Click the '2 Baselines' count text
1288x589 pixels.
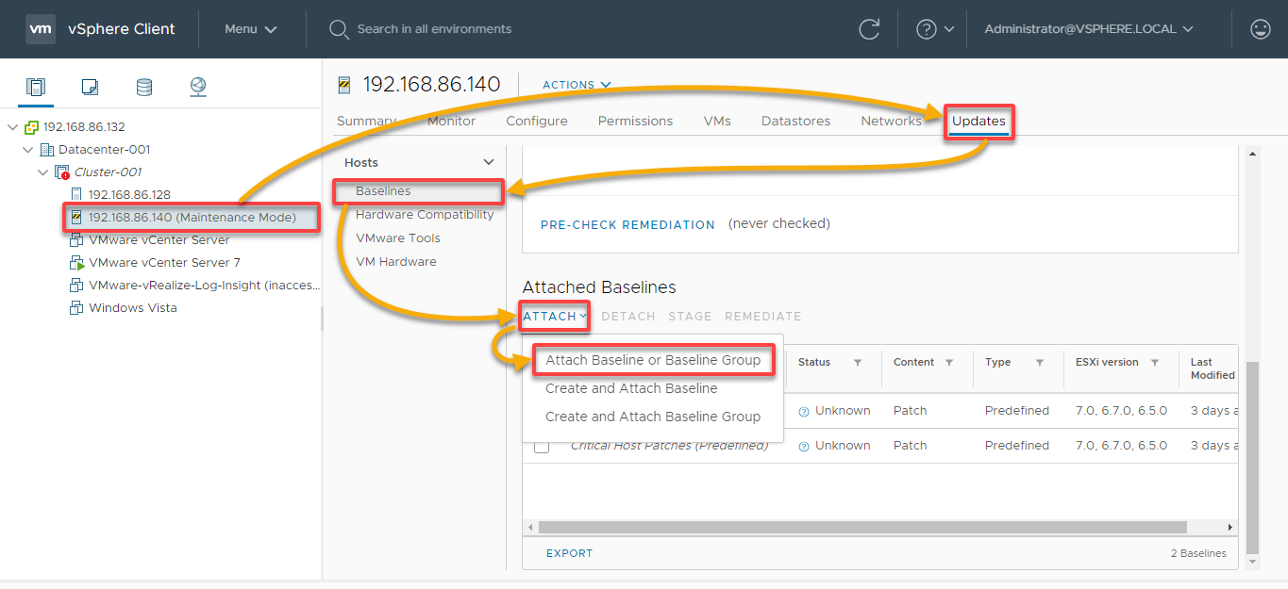(1198, 553)
